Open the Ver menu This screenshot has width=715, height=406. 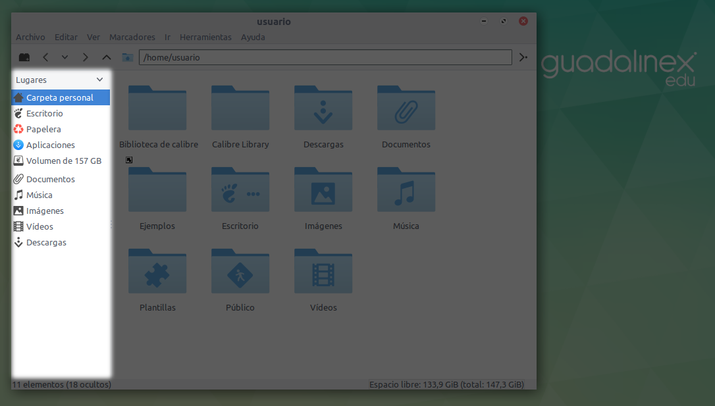tap(93, 38)
